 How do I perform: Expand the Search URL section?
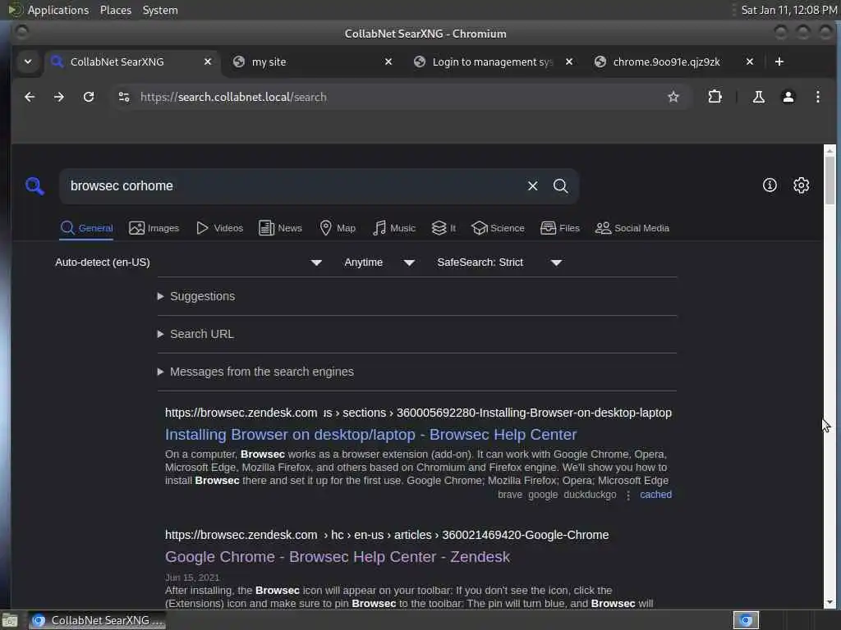click(195, 335)
